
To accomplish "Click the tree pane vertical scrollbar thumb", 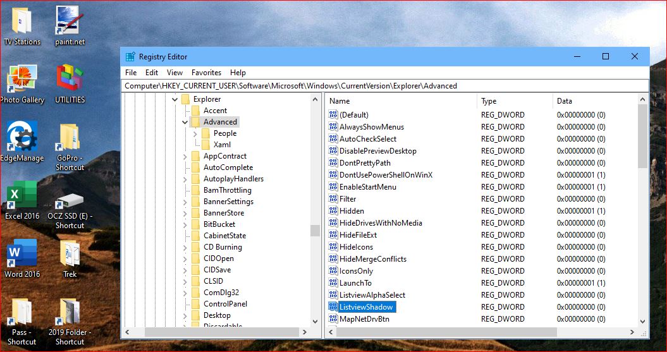I will [315, 231].
